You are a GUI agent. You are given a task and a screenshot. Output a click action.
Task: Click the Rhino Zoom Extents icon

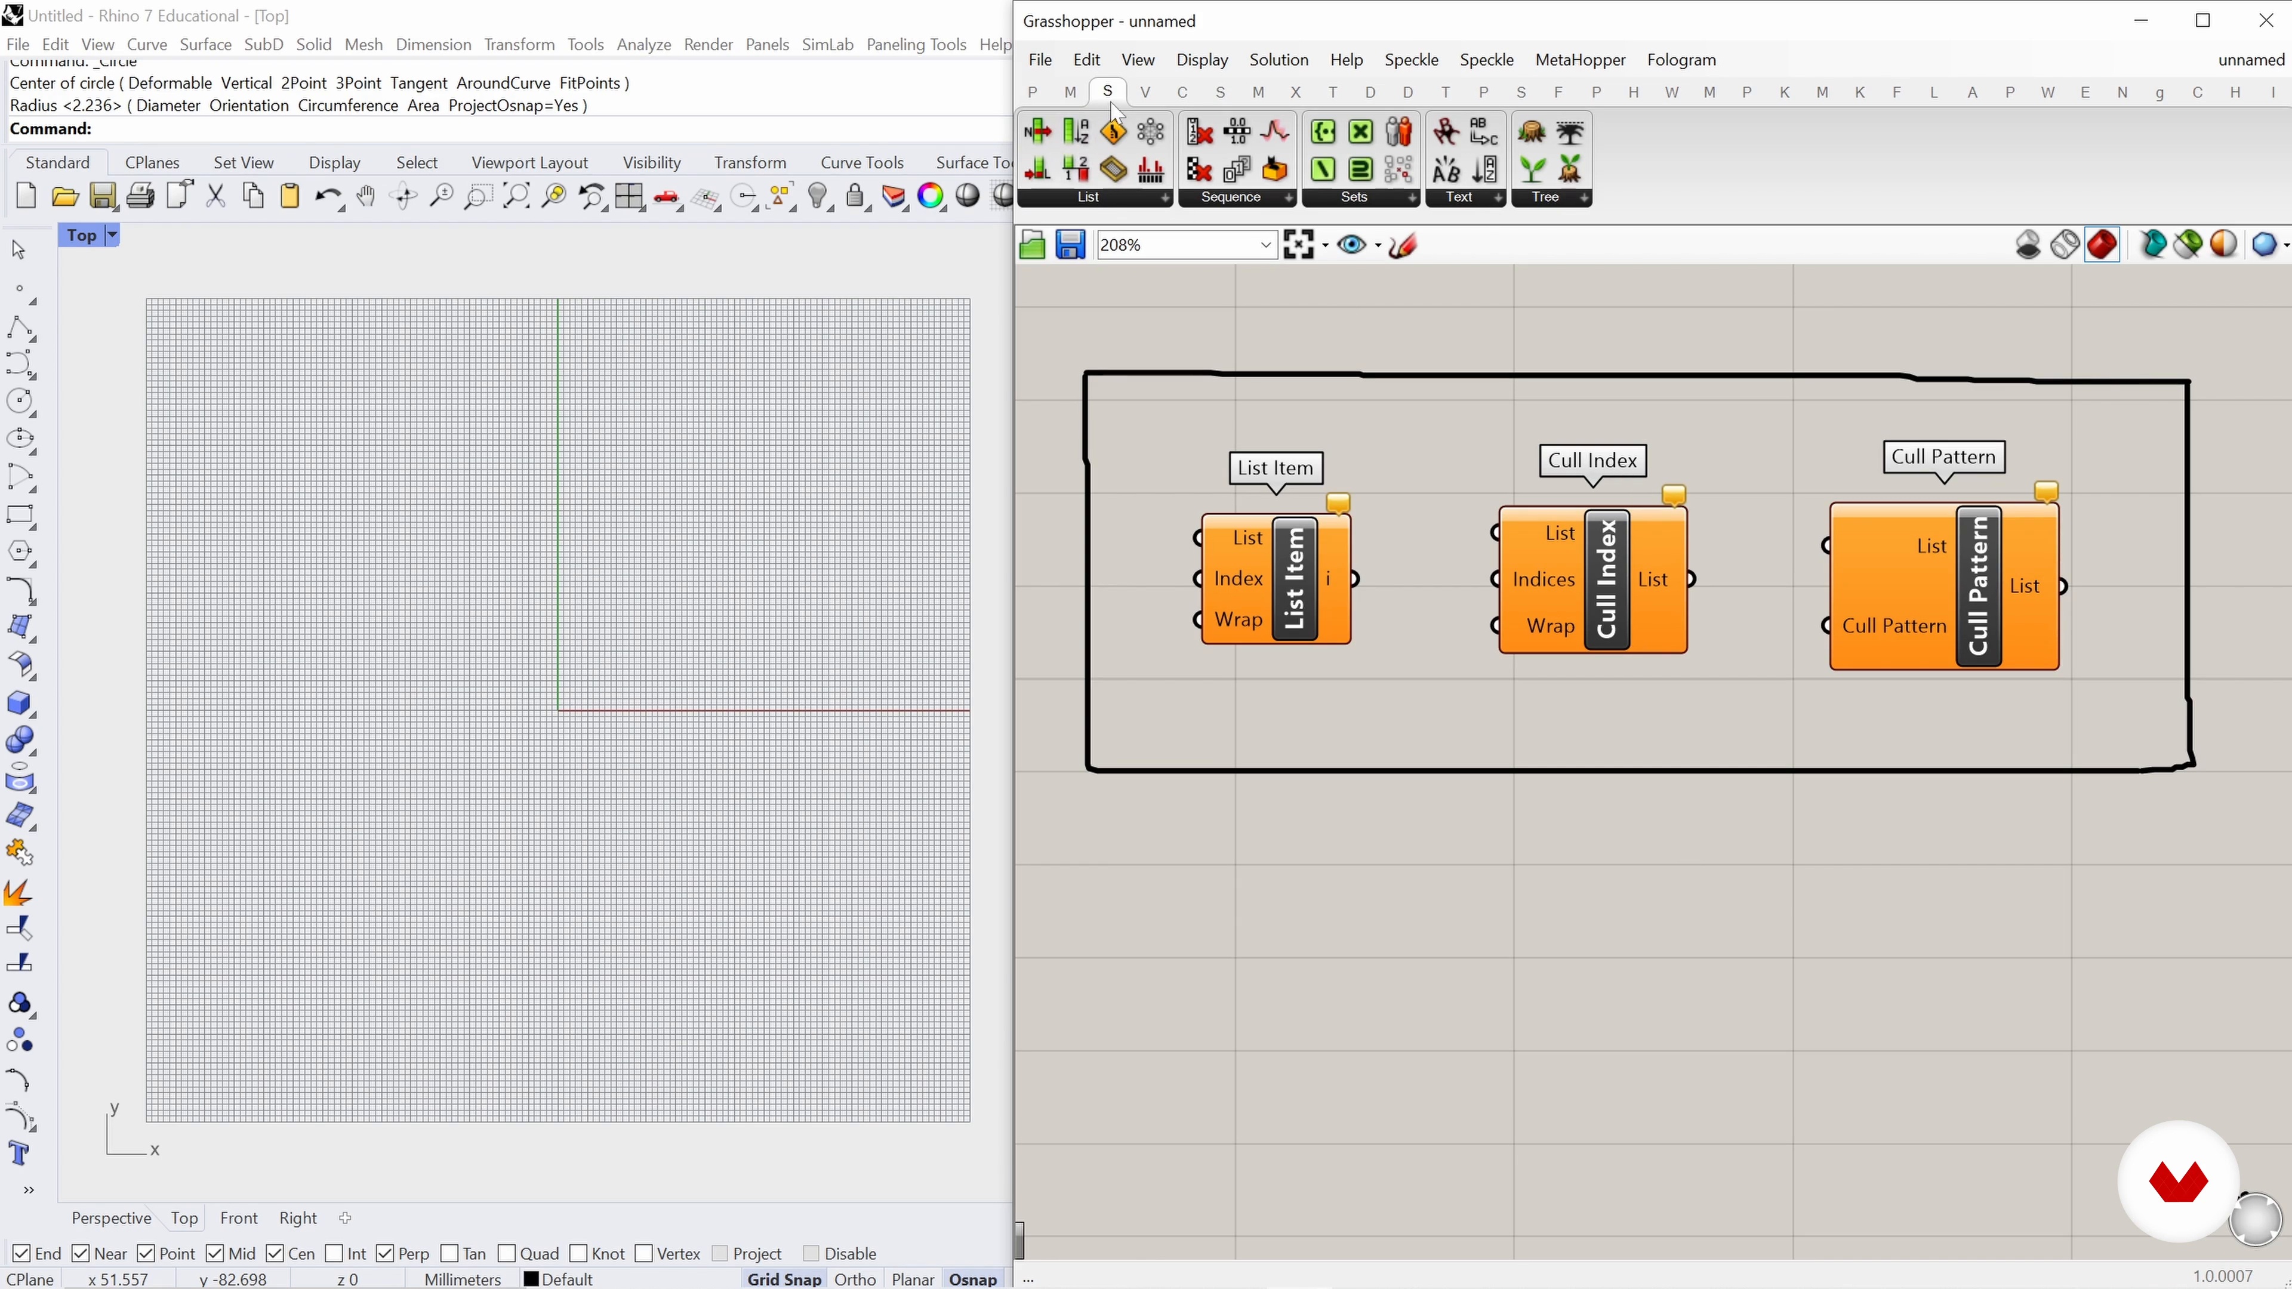pos(516,196)
